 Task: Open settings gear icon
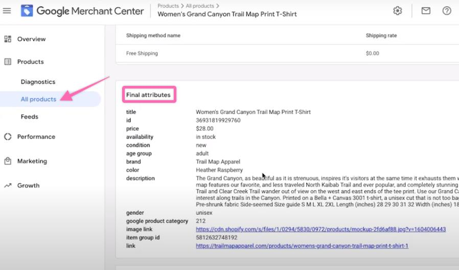397,11
